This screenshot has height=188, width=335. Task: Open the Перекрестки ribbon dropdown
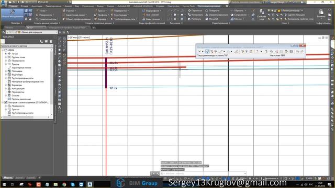point(120,10)
